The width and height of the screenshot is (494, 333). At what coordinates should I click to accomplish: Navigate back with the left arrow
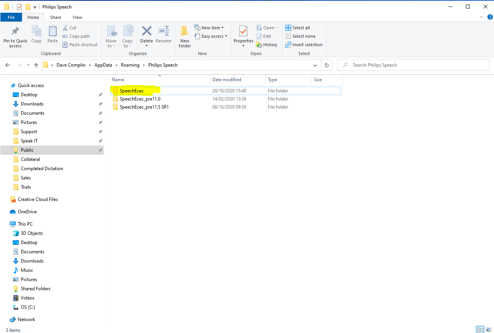point(8,65)
